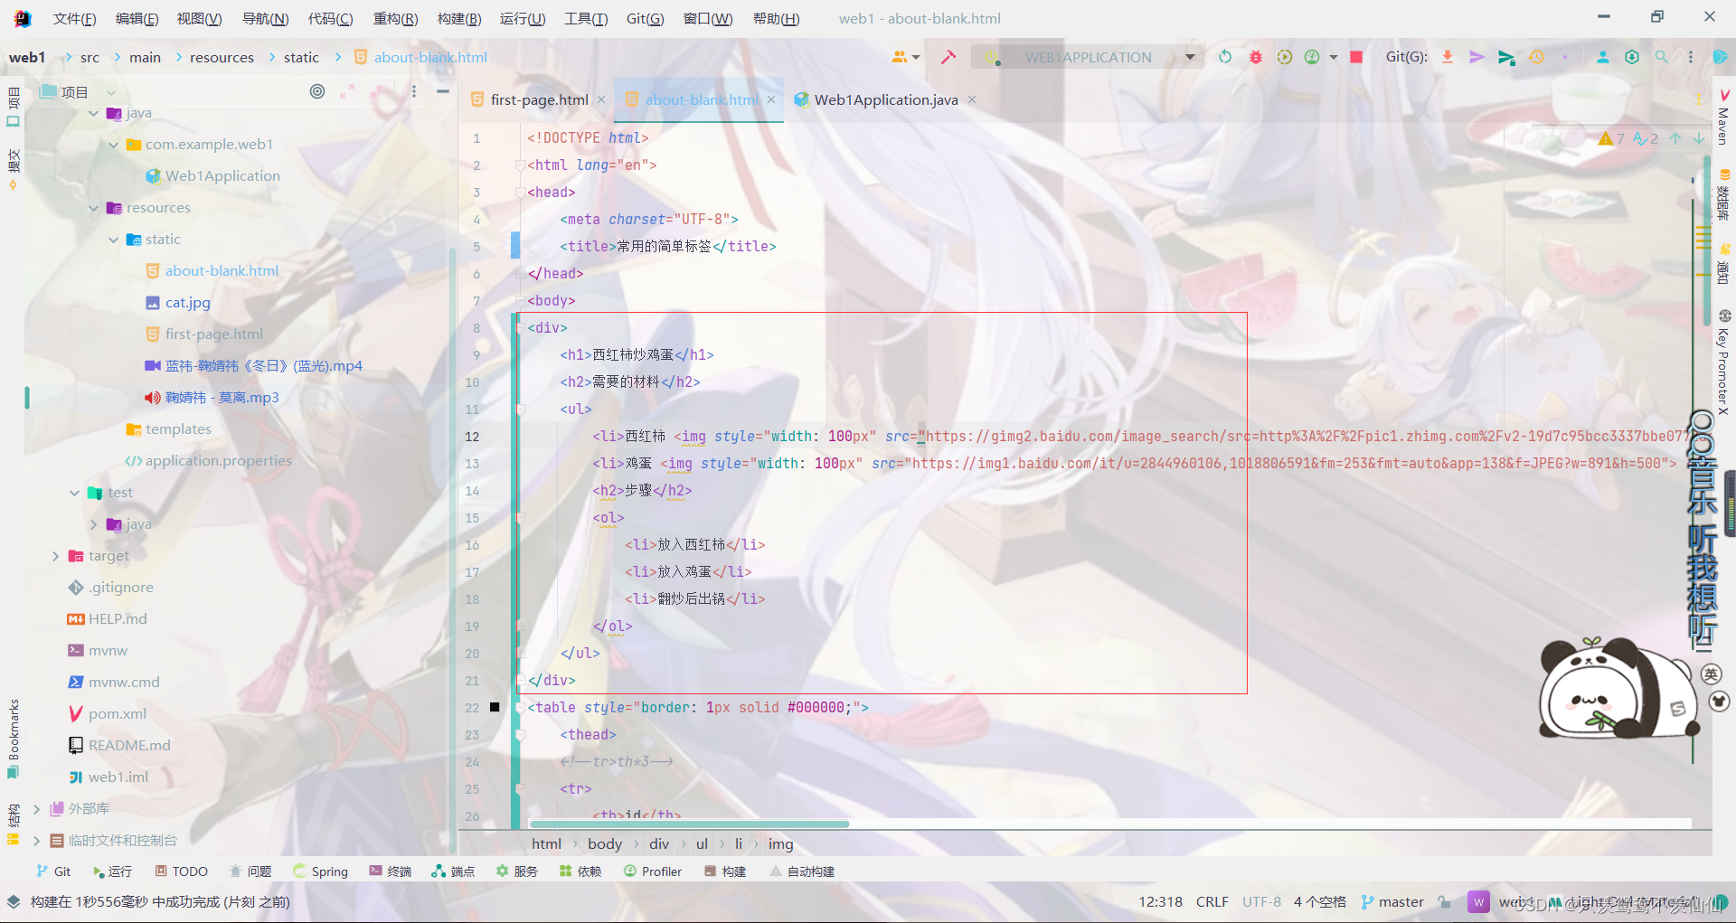Click the Git Update Project arrow icon

coord(1448,57)
